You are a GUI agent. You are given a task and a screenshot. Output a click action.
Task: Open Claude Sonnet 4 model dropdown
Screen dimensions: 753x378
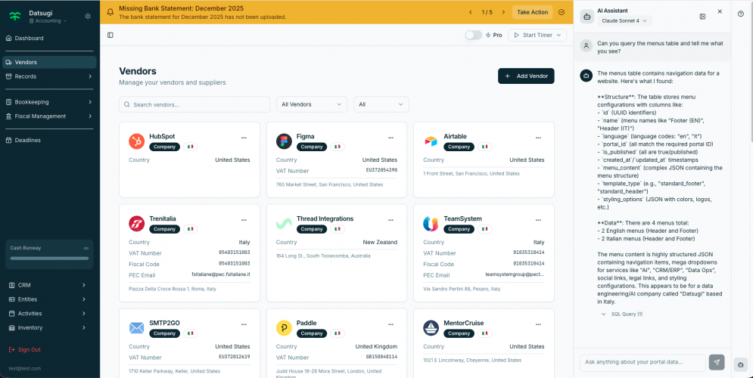pyautogui.click(x=625, y=20)
